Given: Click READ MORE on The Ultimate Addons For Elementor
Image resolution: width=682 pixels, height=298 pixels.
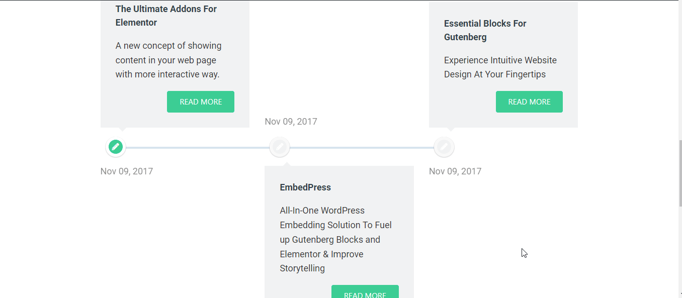Looking at the screenshot, I should pyautogui.click(x=200, y=102).
